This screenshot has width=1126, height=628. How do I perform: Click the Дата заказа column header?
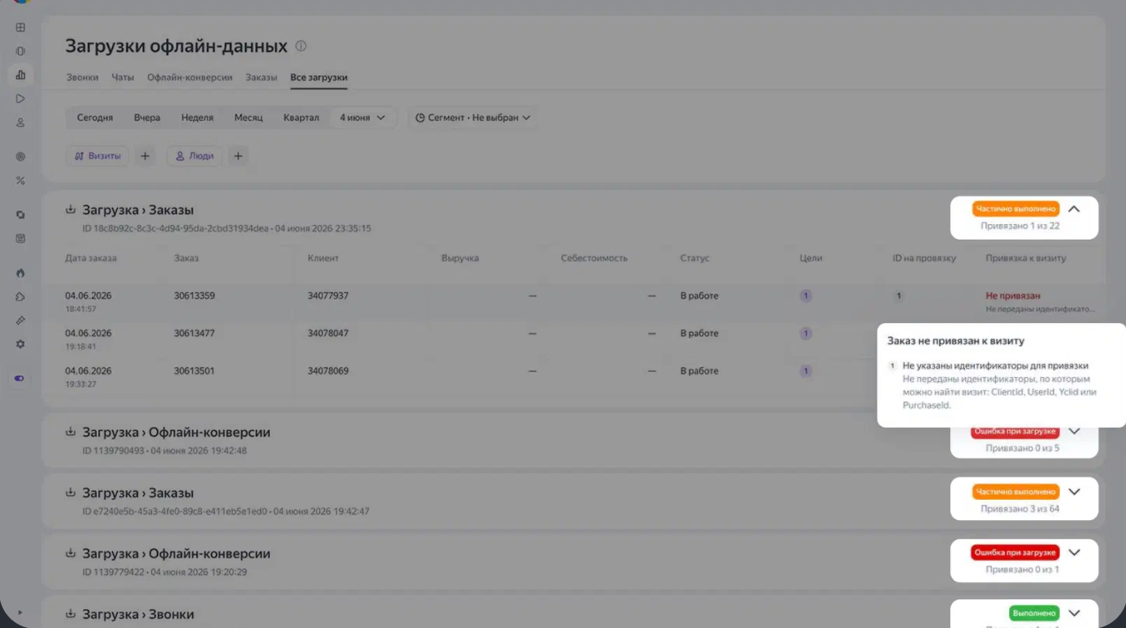(91, 258)
